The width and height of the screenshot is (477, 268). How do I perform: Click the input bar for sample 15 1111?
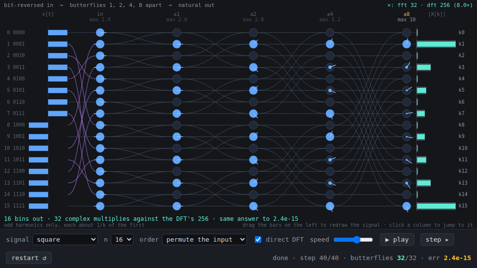38,206
